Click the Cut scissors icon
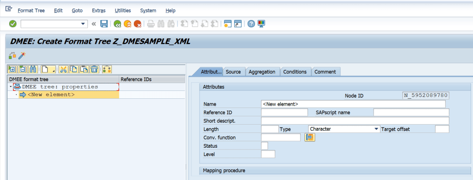This screenshot has width=473, height=180. (x=63, y=69)
